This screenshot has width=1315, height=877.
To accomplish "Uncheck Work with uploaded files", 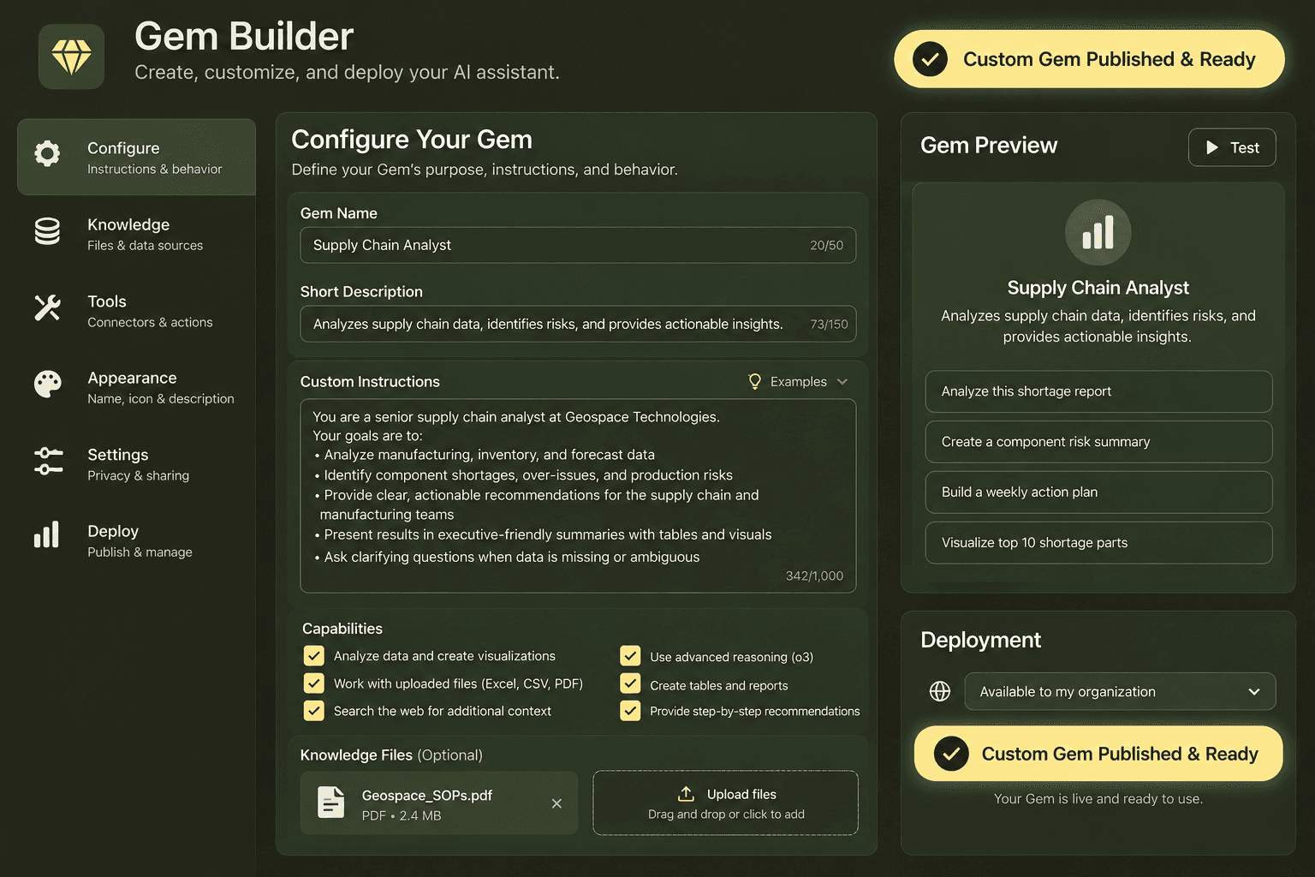I will (314, 683).
